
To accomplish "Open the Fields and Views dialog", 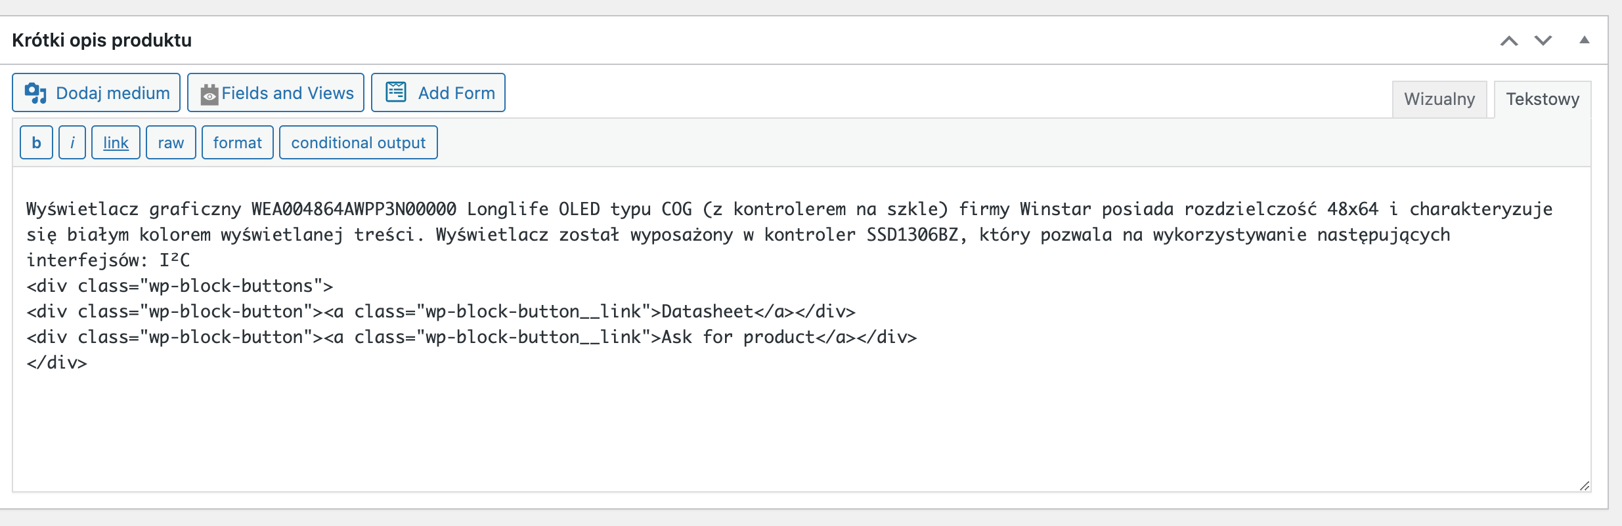I will tap(276, 92).
